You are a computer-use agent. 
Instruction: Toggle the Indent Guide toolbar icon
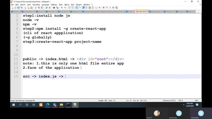pos(83,8)
